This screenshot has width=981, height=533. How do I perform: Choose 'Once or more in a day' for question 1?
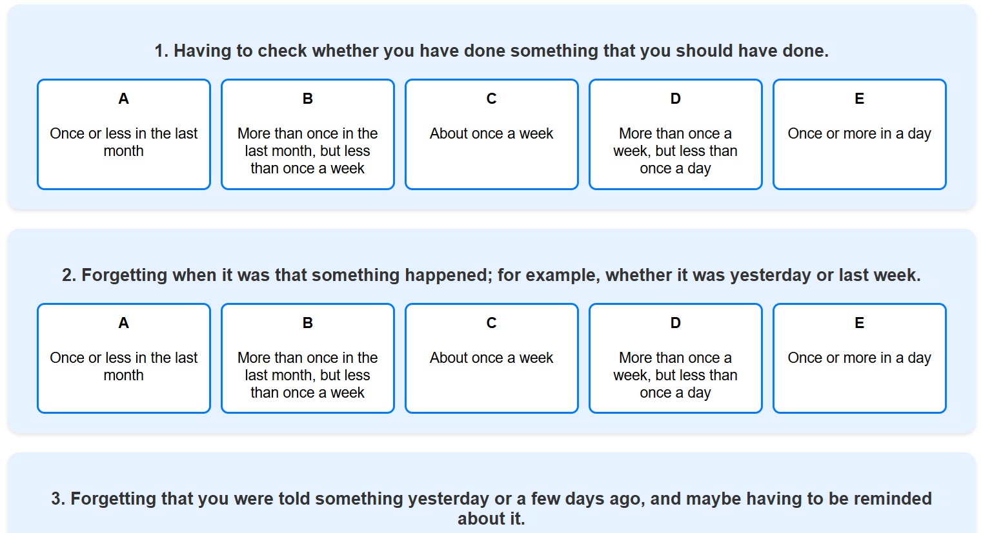click(860, 134)
